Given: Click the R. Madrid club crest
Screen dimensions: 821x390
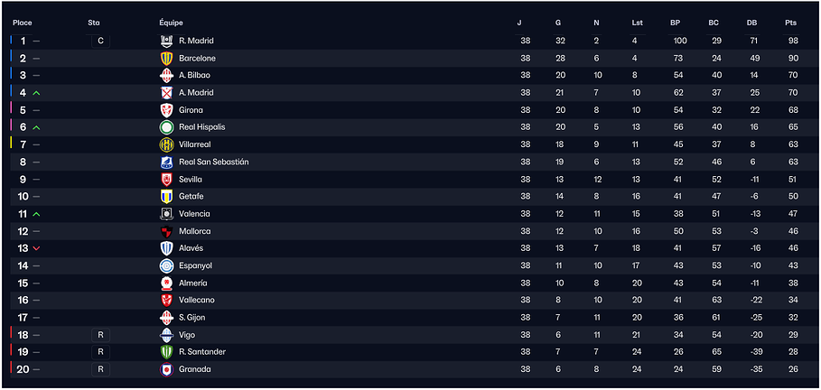Looking at the screenshot, I should click(x=166, y=41).
